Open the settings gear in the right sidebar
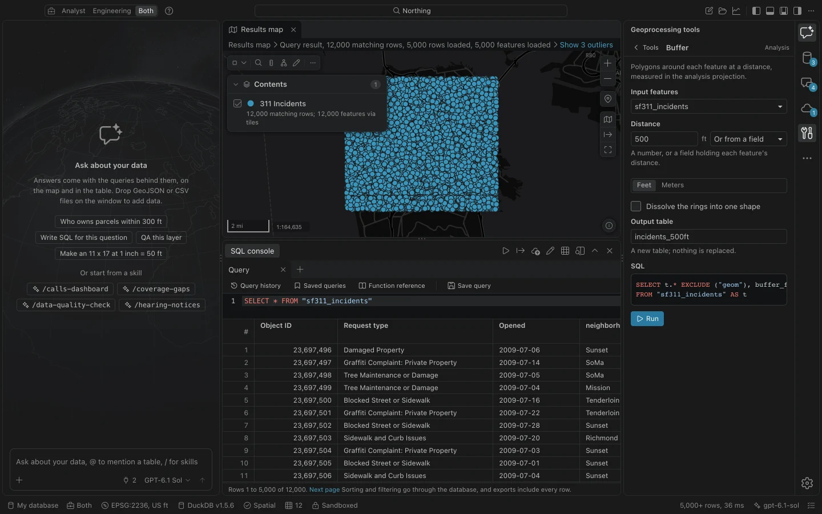The height and width of the screenshot is (514, 822). 807,483
